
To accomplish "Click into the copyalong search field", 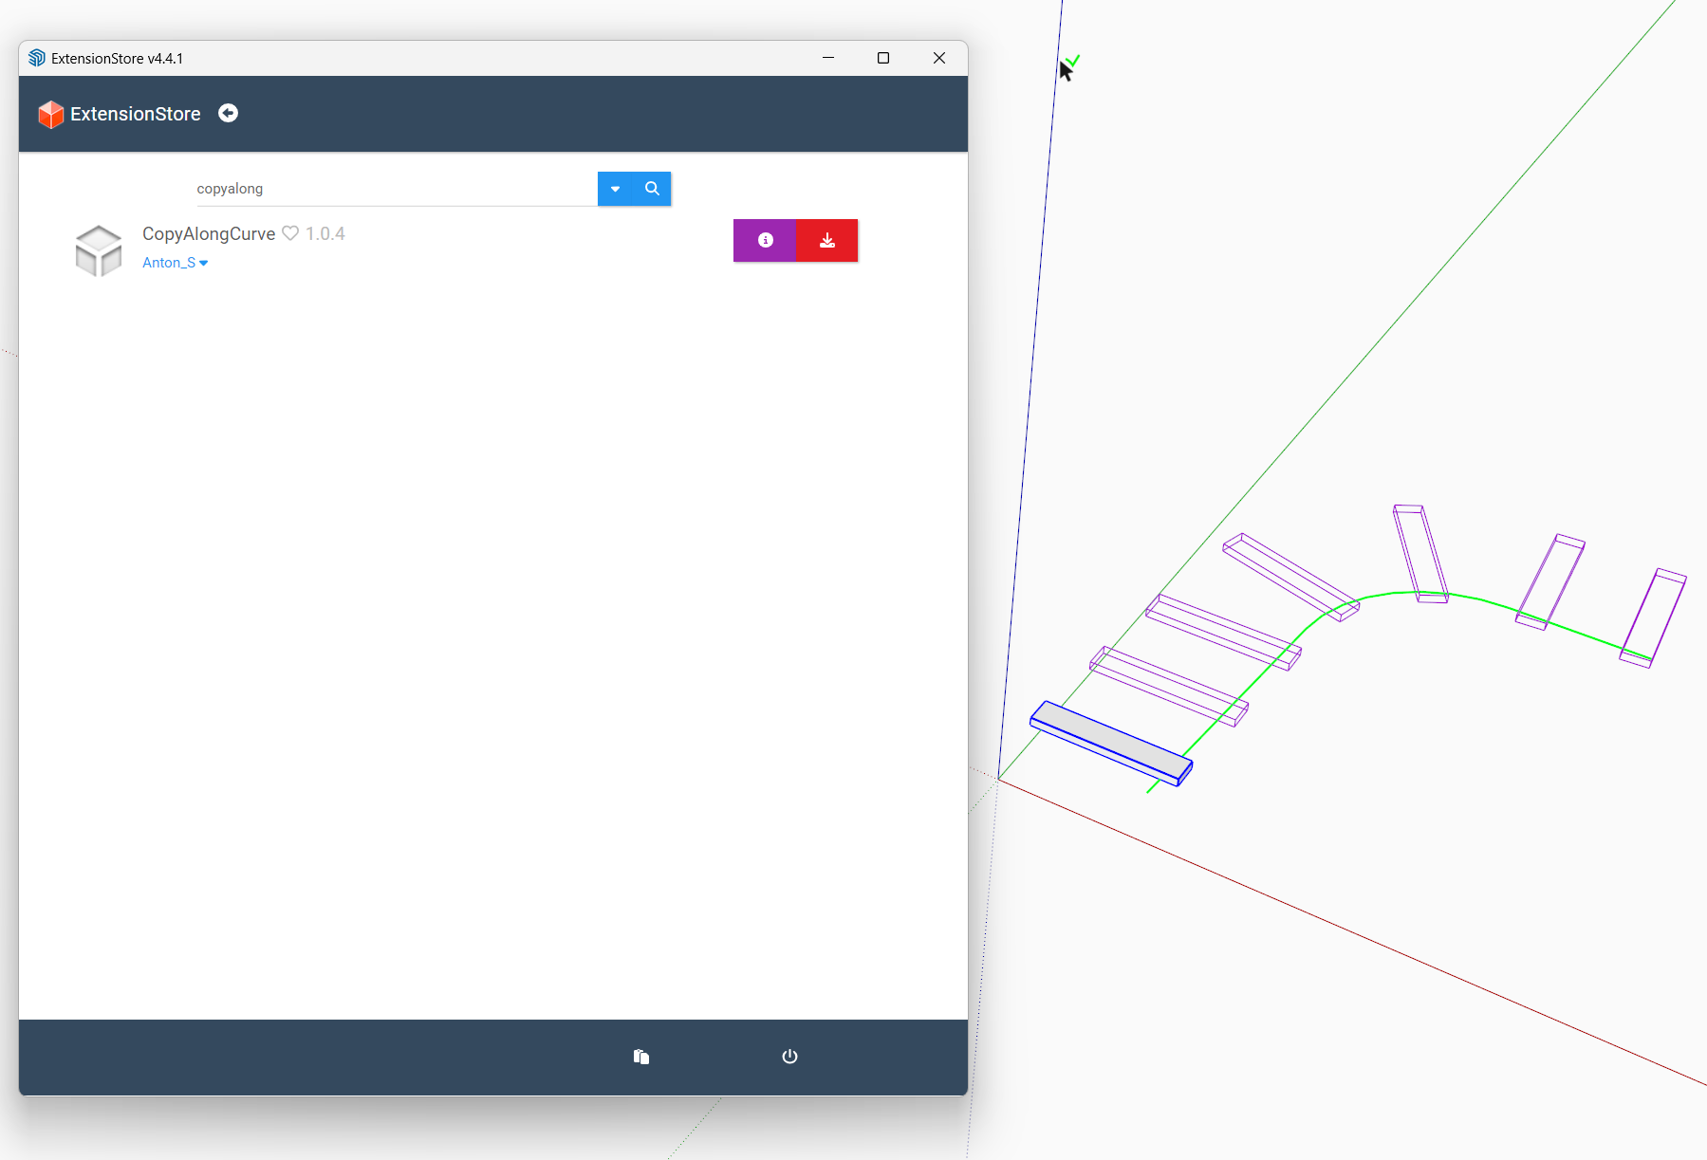I will 397,189.
